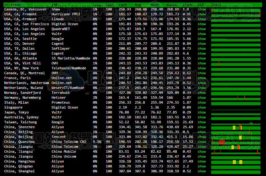
Task: Click the Avg column header
Action: 138,5
